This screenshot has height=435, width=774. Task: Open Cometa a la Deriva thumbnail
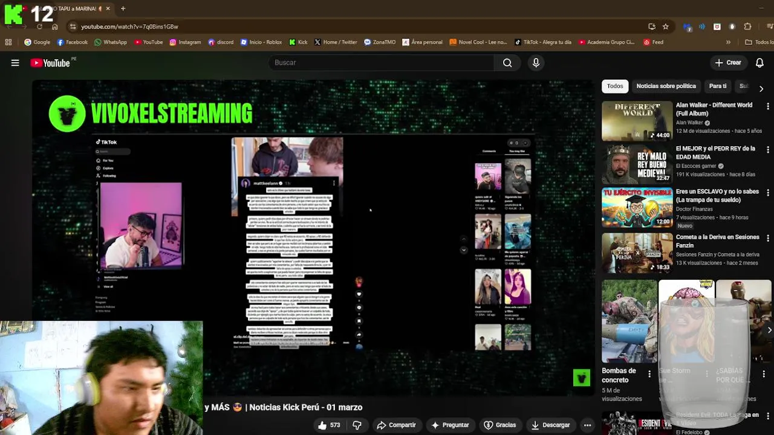coord(637,253)
